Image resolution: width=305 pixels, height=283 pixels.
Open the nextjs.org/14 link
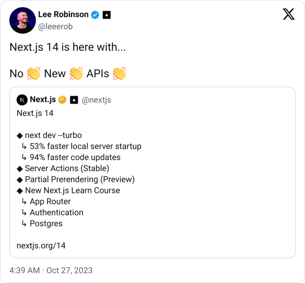pyautogui.click(x=41, y=245)
